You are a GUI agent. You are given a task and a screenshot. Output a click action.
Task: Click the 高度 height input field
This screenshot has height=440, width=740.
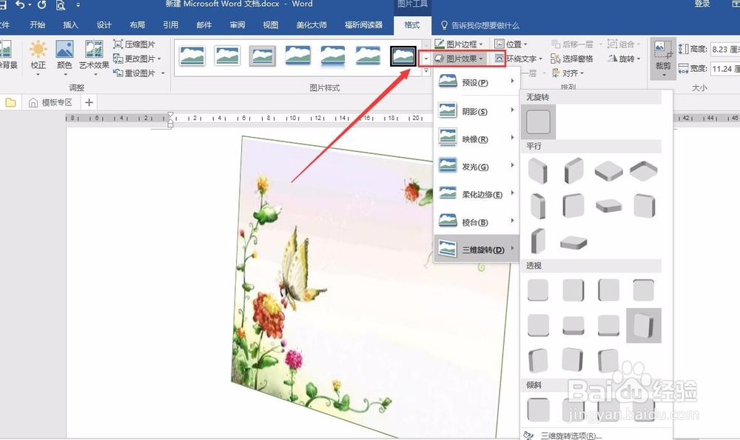click(x=725, y=49)
